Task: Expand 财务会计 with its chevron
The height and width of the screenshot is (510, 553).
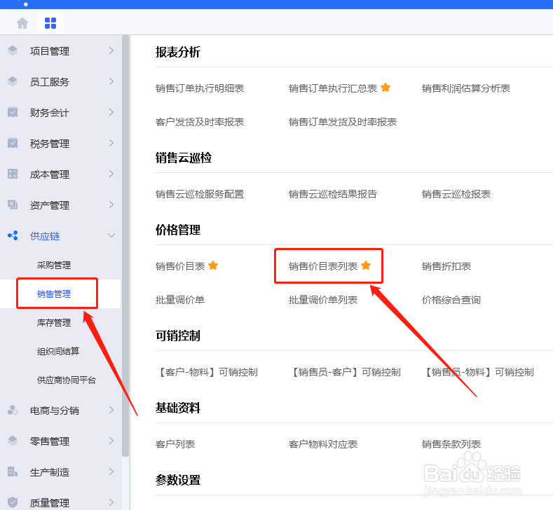Action: 111,112
